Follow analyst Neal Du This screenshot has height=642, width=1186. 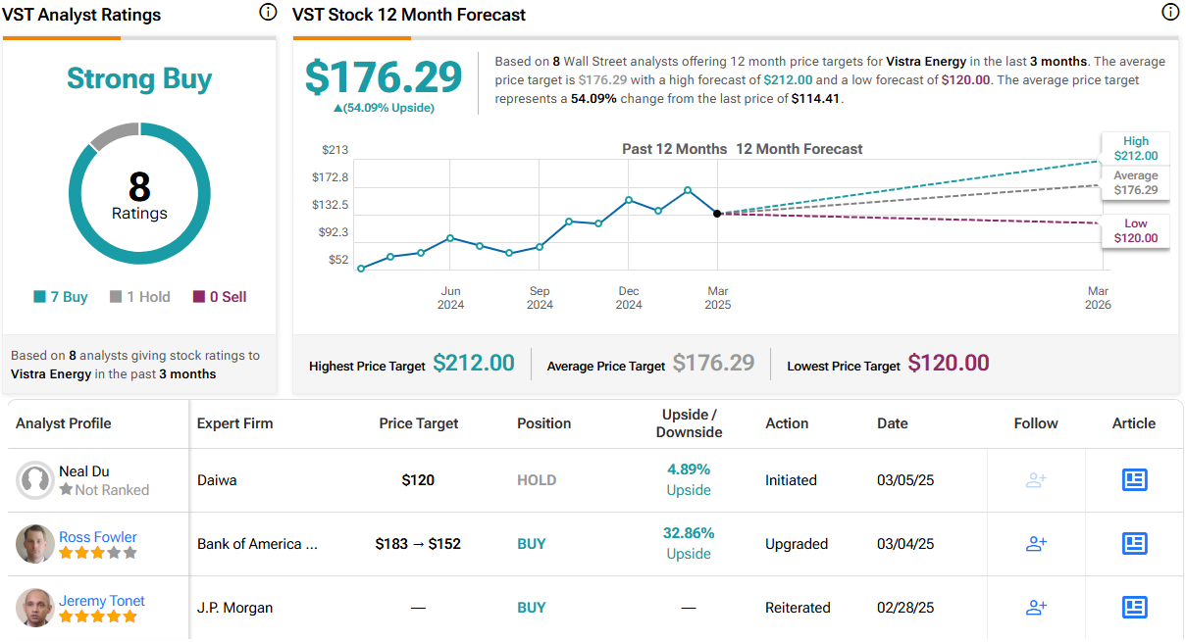point(1036,480)
